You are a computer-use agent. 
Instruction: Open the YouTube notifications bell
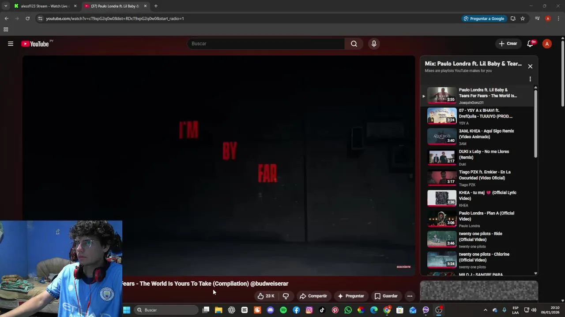click(x=531, y=44)
